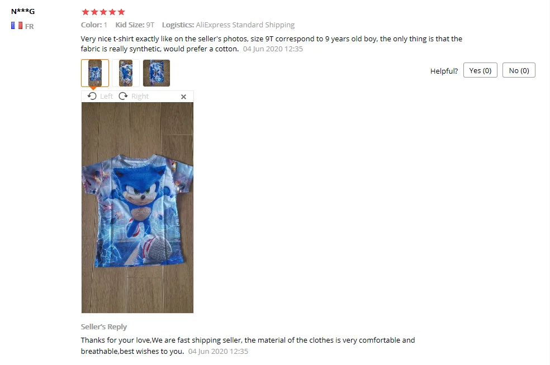The height and width of the screenshot is (365, 550).
Task: Vote No (0) on review helpfulness
Action: 519,70
